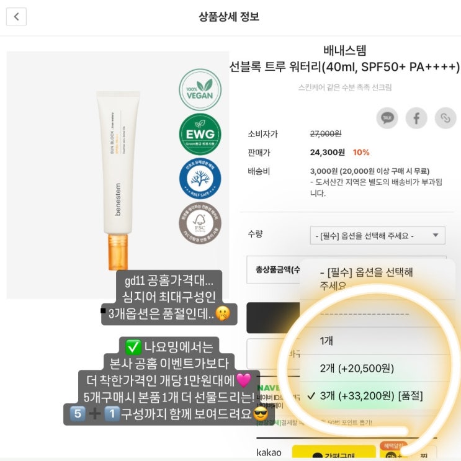Viewport: 461px width, 461px height.
Task: Open the 수량 option dropdown
Action: pos(377,236)
